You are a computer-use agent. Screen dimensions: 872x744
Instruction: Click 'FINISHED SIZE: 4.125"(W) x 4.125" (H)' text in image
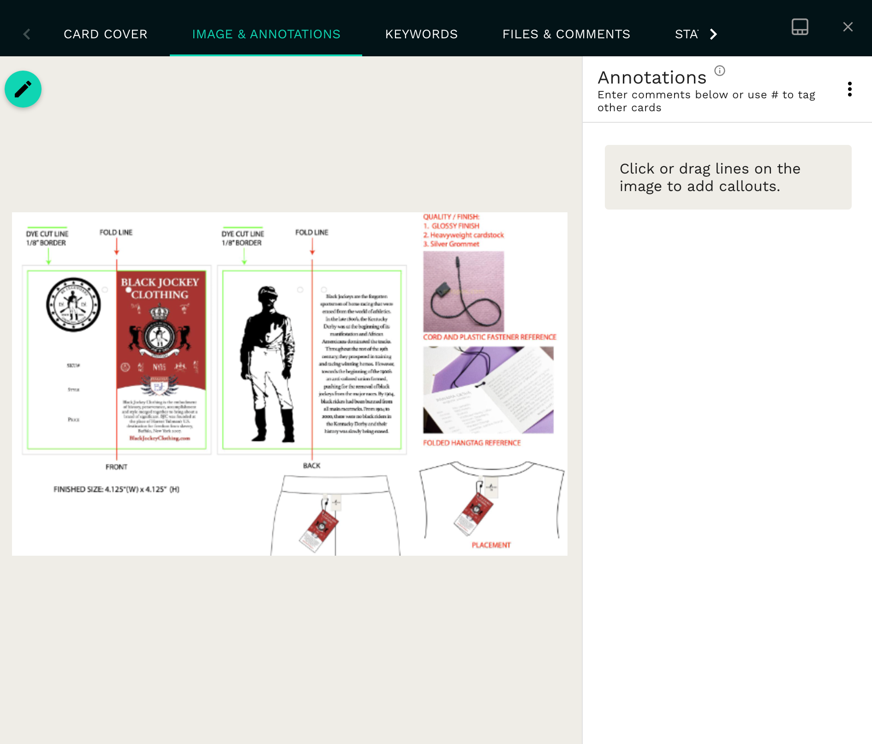117,489
